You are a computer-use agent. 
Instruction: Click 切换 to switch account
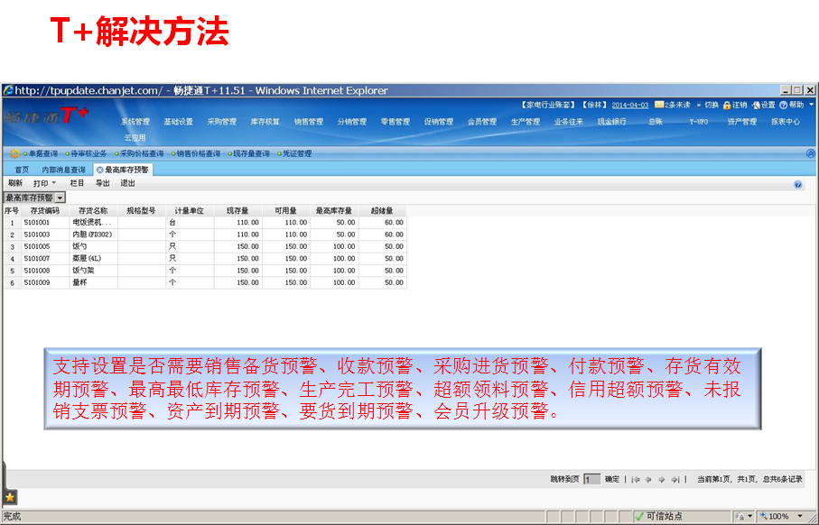pyautogui.click(x=711, y=105)
